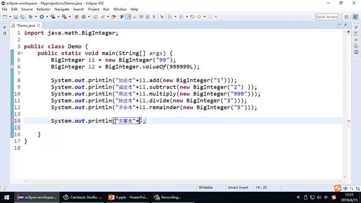Viewport: 361px width, 203px height.
Task: Open the Navigate menu
Action: click(61, 9)
